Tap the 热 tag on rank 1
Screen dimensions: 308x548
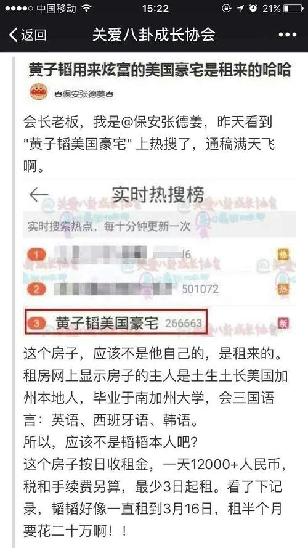283,254
